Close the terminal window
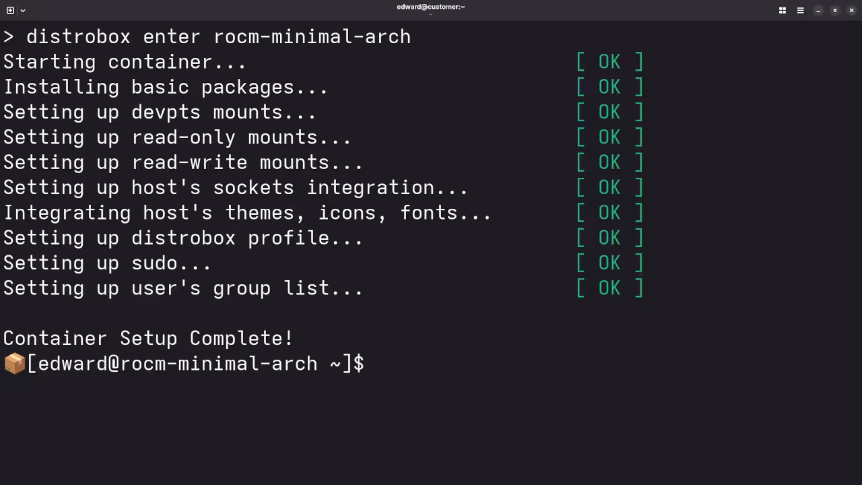The image size is (862, 485). pos(851,10)
